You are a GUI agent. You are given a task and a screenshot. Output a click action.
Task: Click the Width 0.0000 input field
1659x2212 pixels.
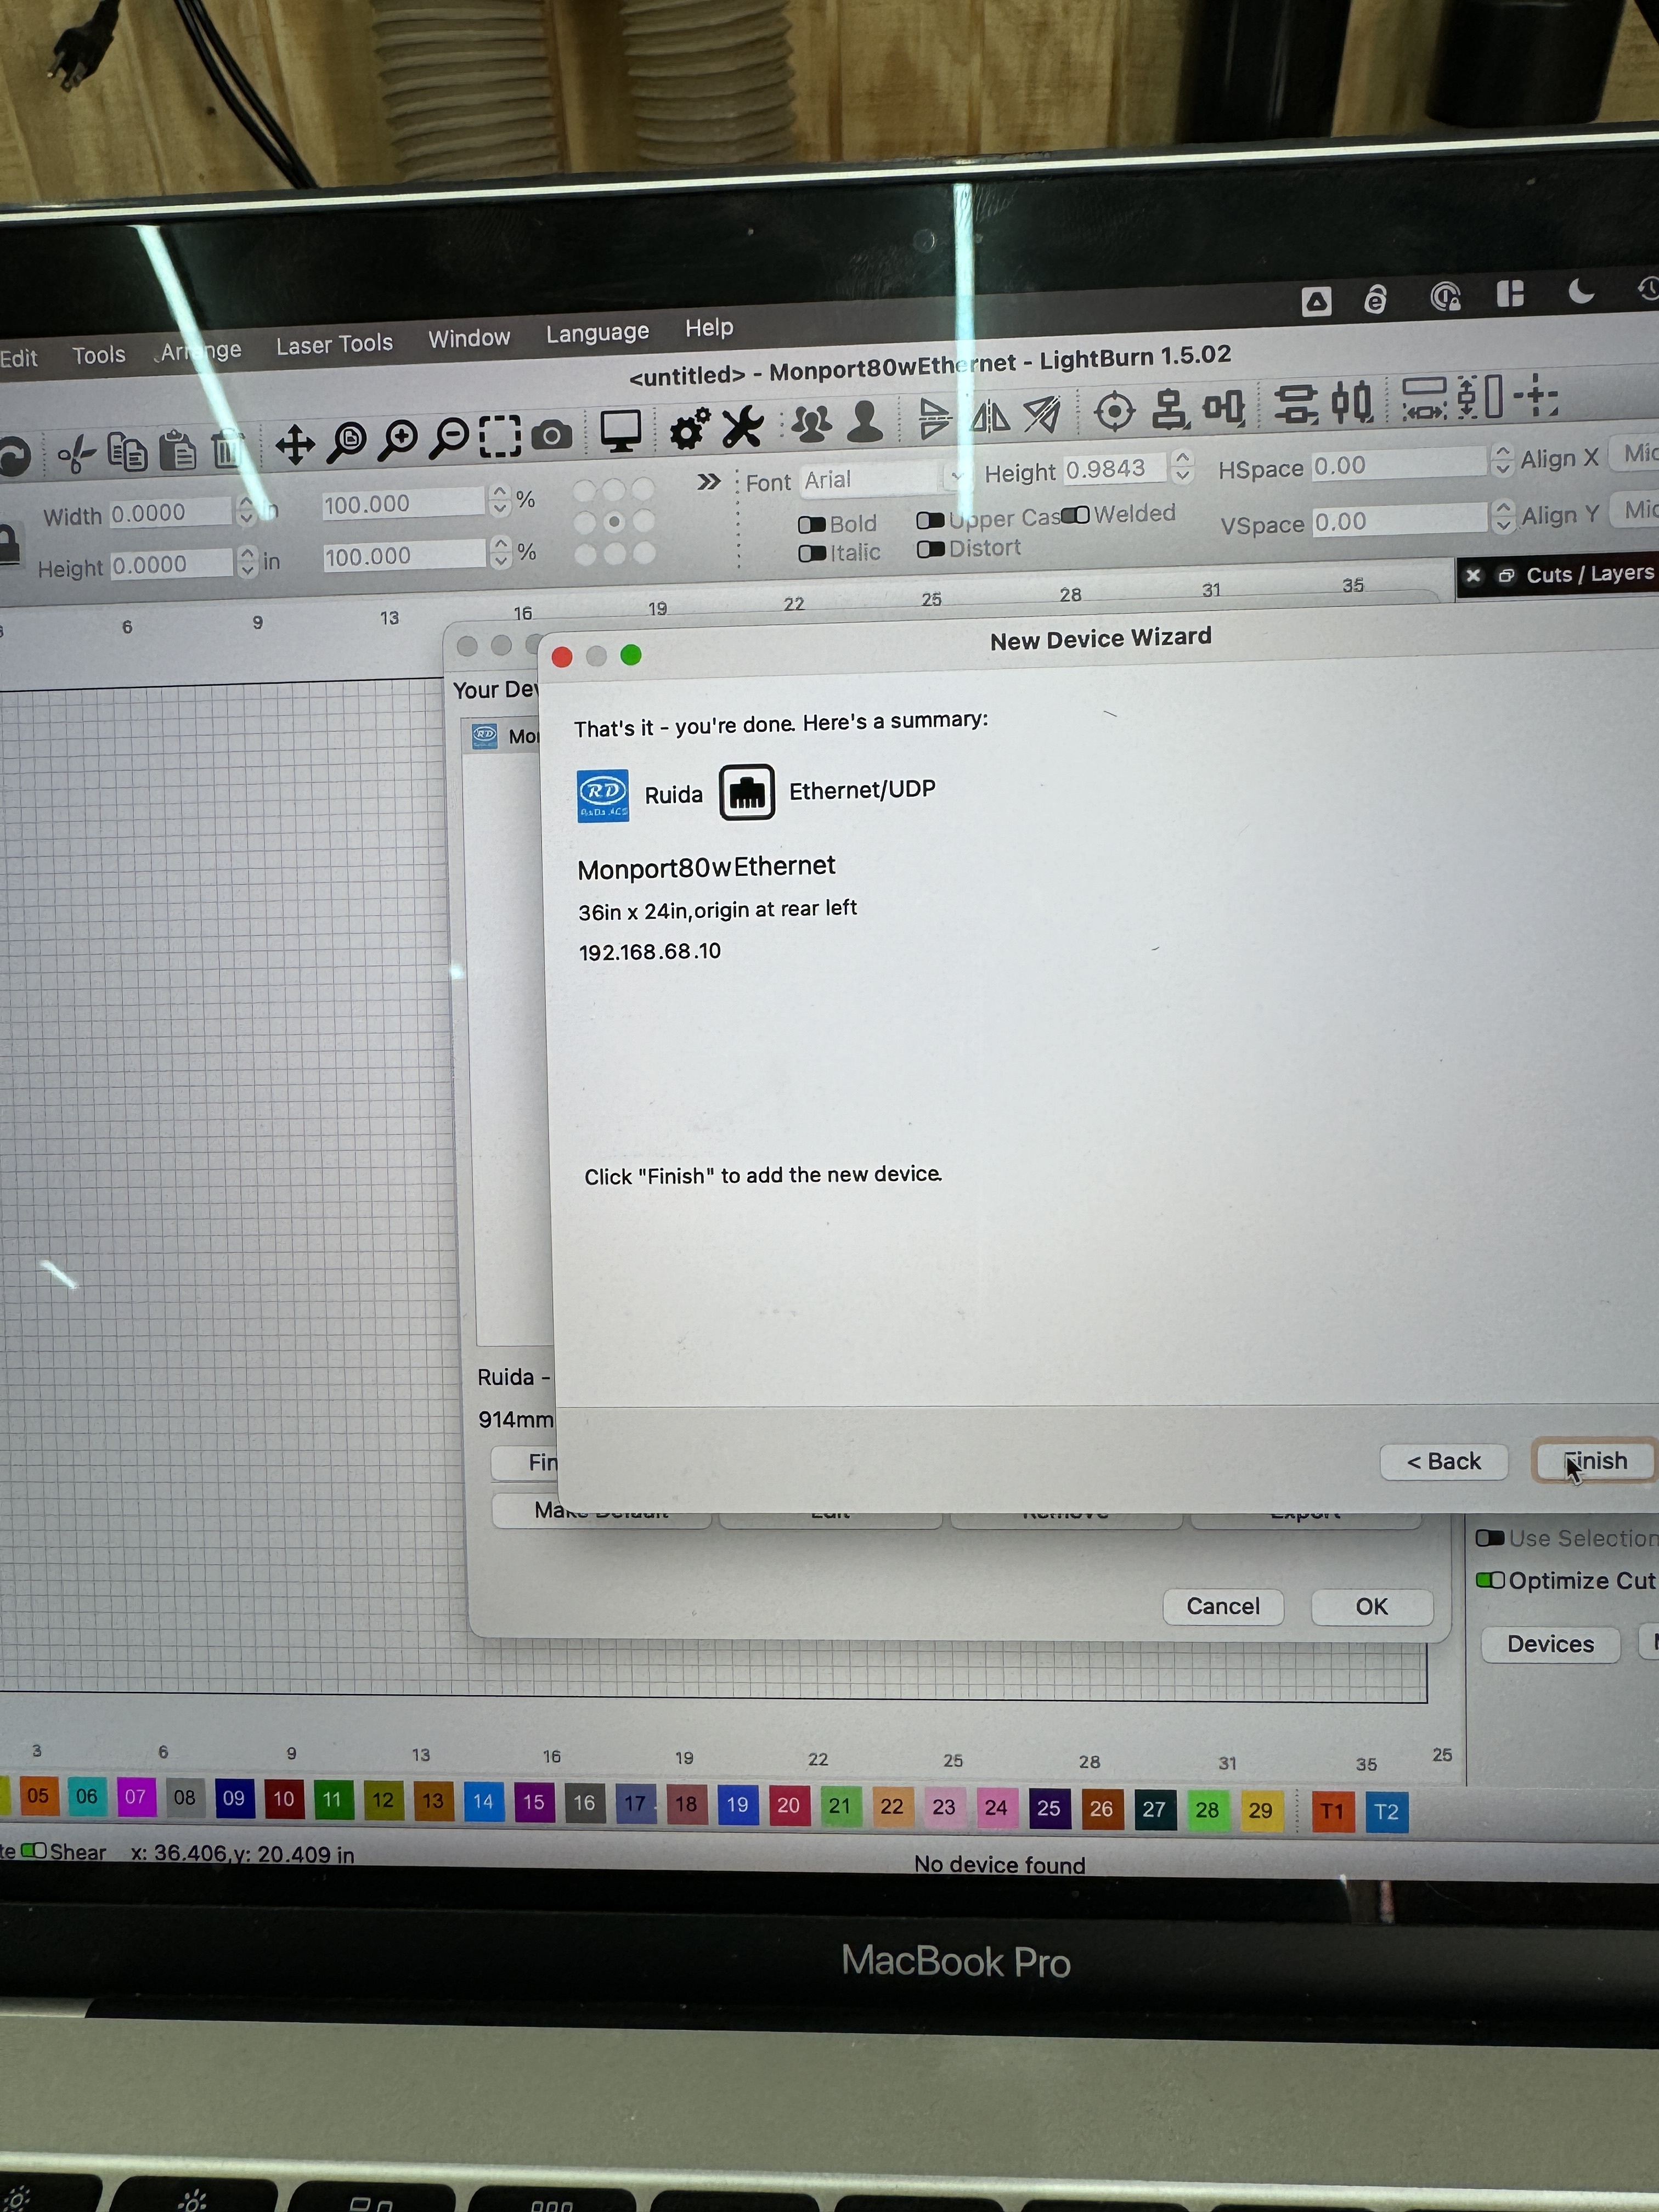click(170, 513)
